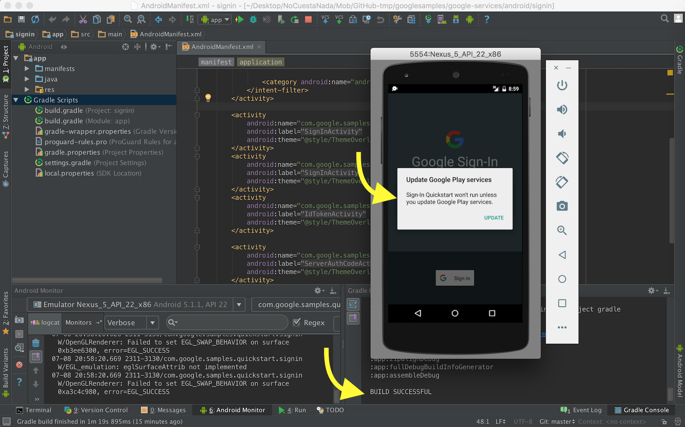Open the Gradle Console tab

coord(642,410)
